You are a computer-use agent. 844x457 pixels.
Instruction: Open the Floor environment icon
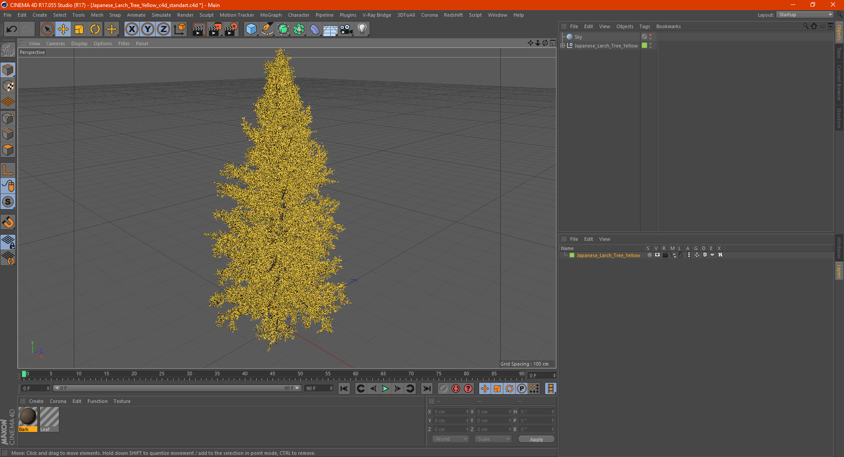330,29
